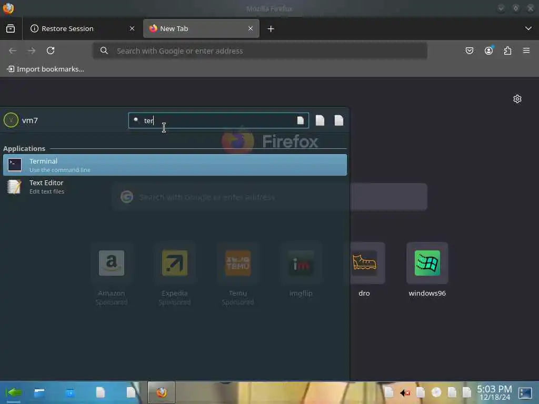Click the Firefox taskbar button
539x404 pixels.
pyautogui.click(x=161, y=392)
